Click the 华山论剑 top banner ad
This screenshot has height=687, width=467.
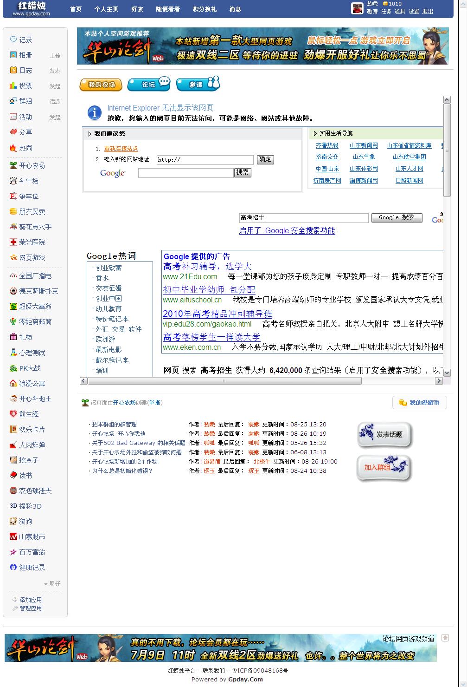coord(263,46)
